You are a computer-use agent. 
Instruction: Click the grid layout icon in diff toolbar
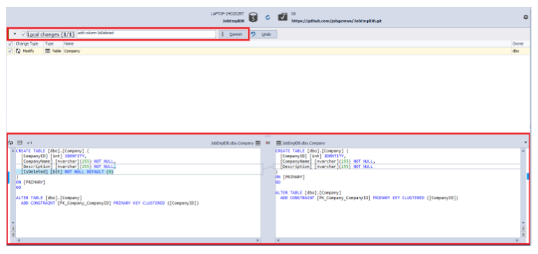(x=20, y=142)
